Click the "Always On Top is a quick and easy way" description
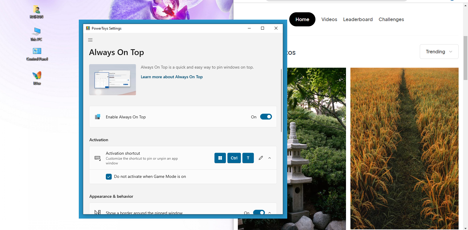The height and width of the screenshot is (230, 468). (x=197, y=67)
